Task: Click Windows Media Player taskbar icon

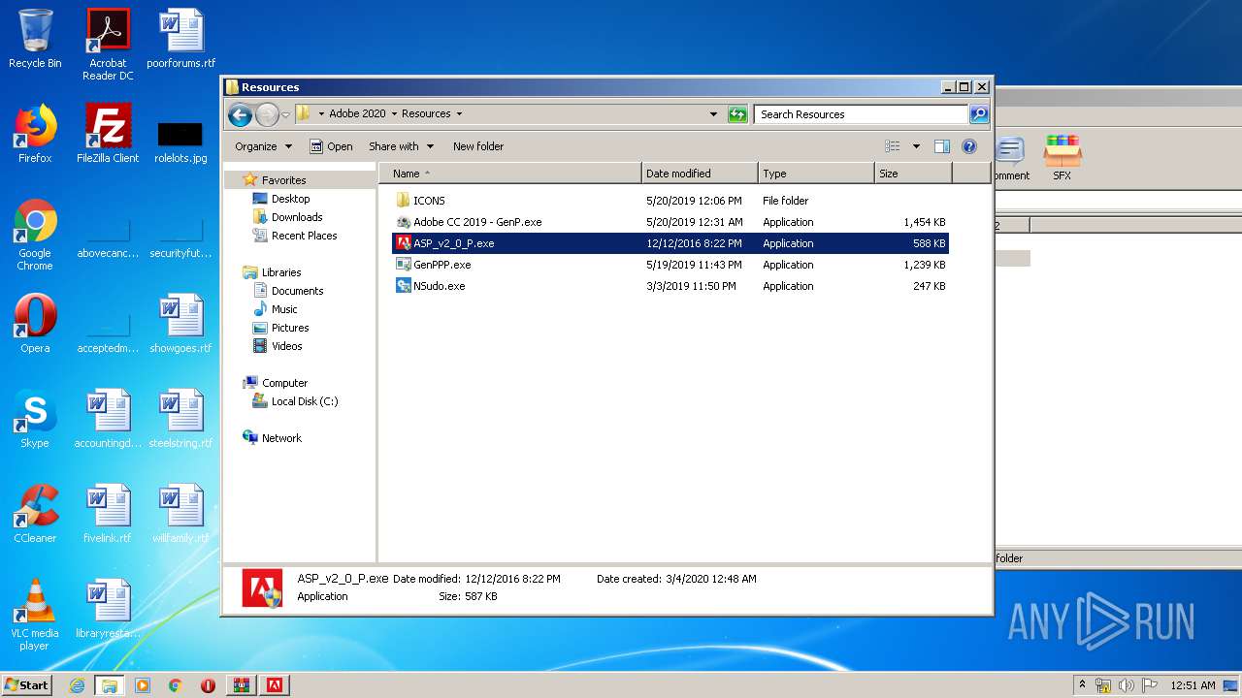Action: (x=143, y=685)
